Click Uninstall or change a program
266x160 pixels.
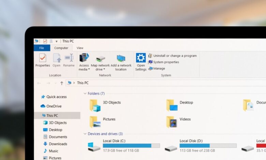(x=173, y=56)
